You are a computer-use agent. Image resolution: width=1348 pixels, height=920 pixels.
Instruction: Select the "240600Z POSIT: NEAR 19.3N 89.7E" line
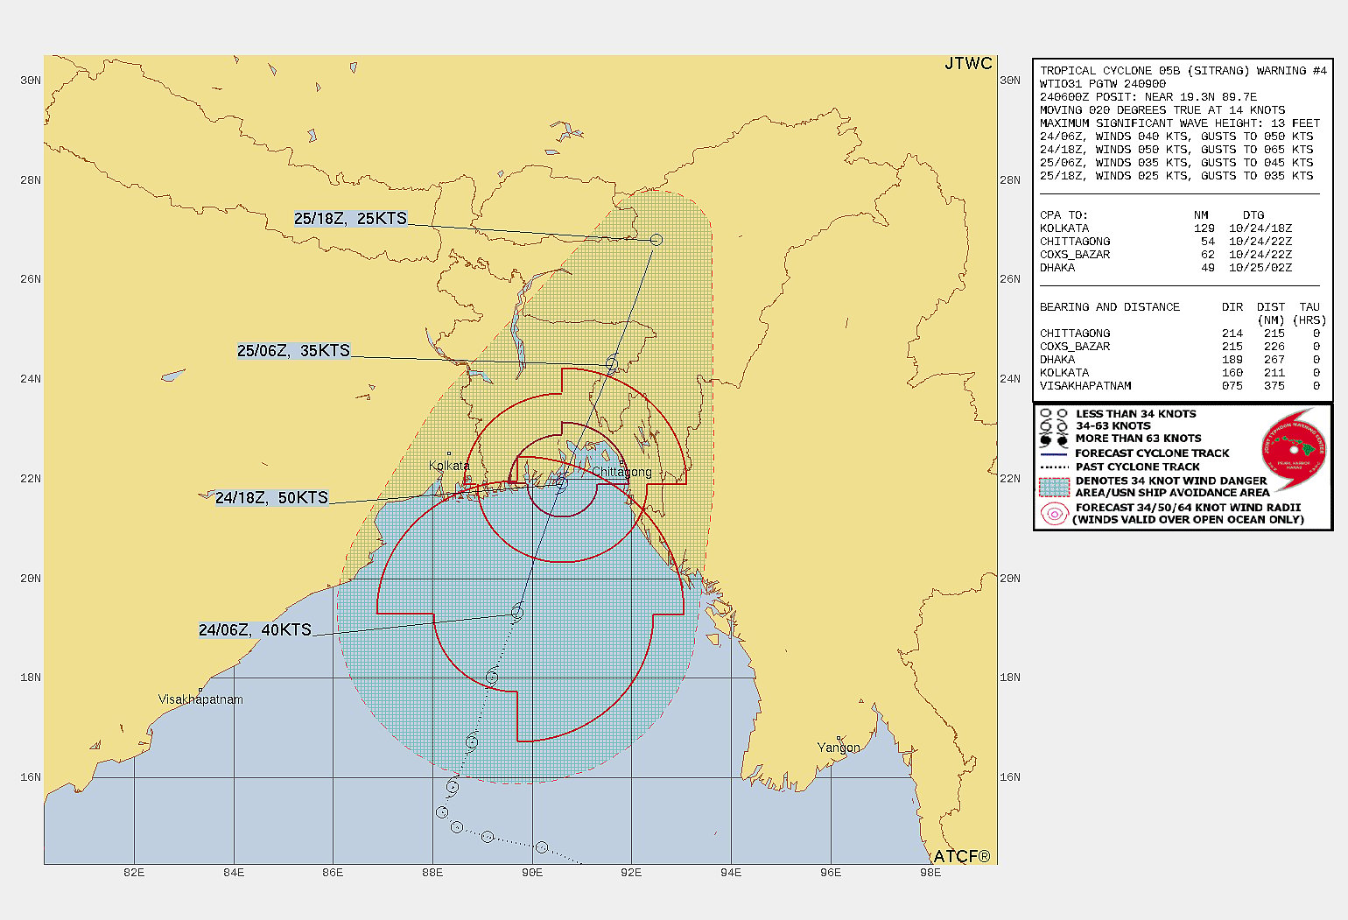click(x=1148, y=97)
